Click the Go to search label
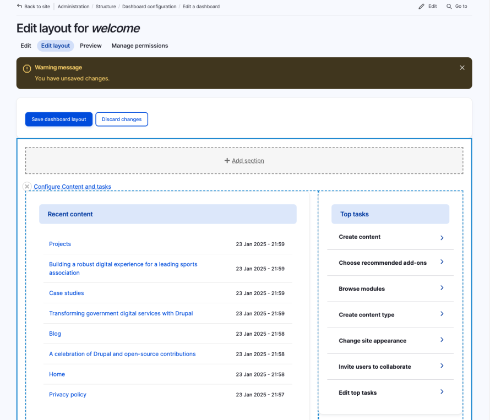This screenshot has height=420, width=490. tap(461, 6)
